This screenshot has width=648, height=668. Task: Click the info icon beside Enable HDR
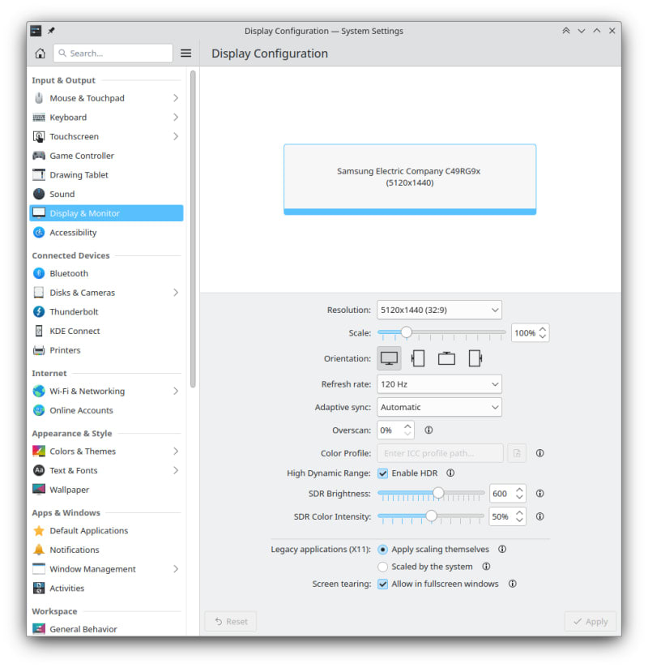tap(450, 473)
